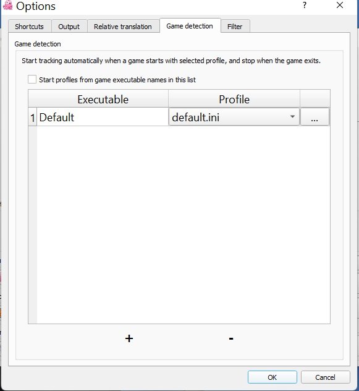Image resolution: width=359 pixels, height=391 pixels.
Task: Enable Start profiles from game executable names
Action: pos(32,80)
